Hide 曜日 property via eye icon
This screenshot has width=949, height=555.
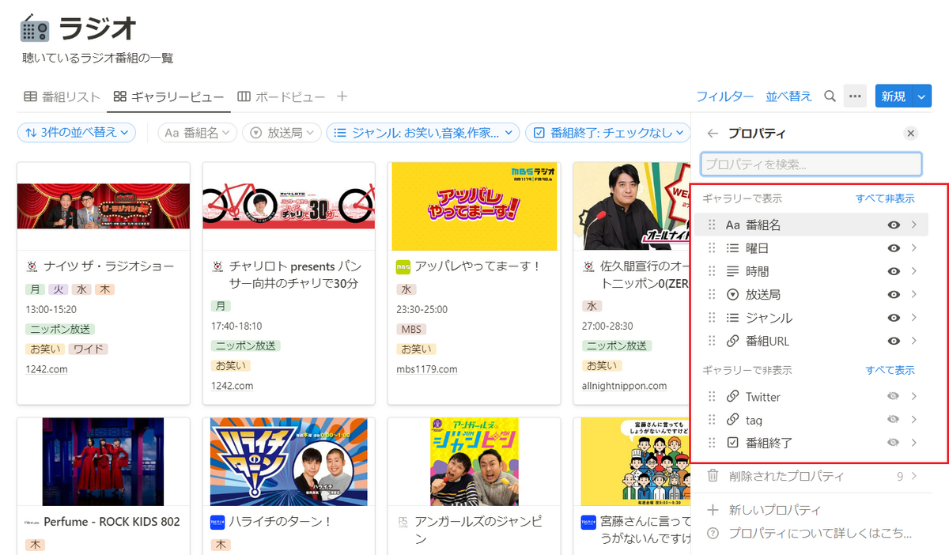tap(894, 248)
